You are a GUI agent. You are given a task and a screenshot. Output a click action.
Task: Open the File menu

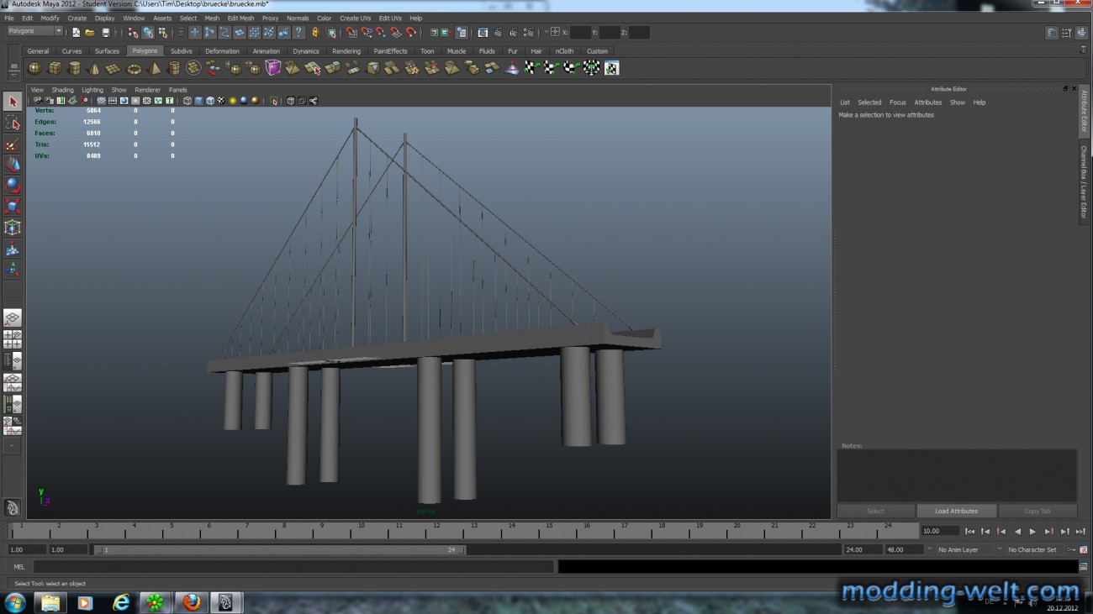click(x=9, y=18)
